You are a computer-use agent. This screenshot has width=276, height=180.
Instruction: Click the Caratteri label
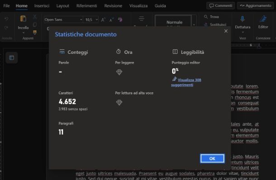[66, 93]
